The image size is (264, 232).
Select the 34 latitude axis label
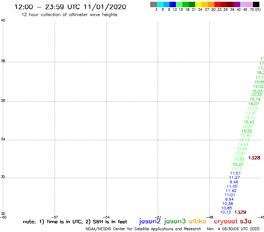[x=3, y=139]
